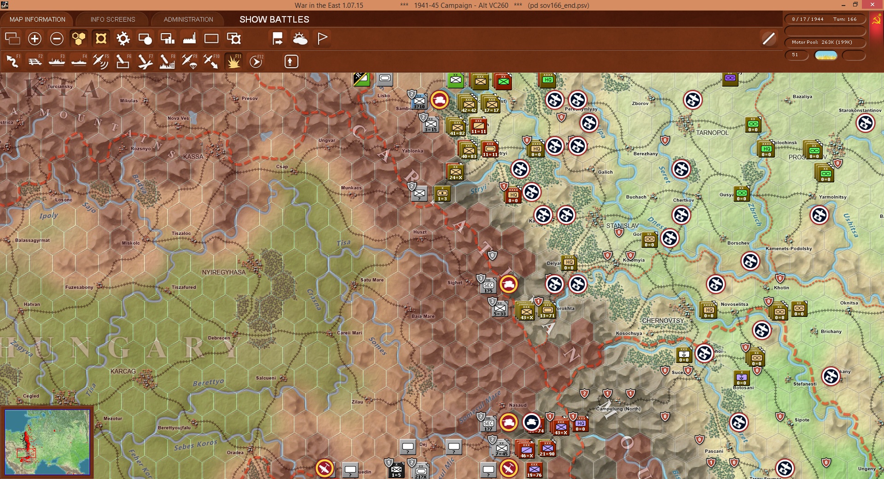Click the Debrecen town label
The image size is (884, 479).
pos(219,338)
